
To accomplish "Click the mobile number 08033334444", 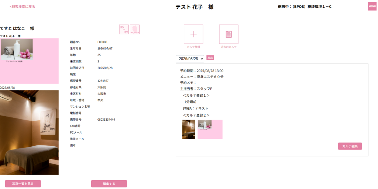I will tap(106, 120).
